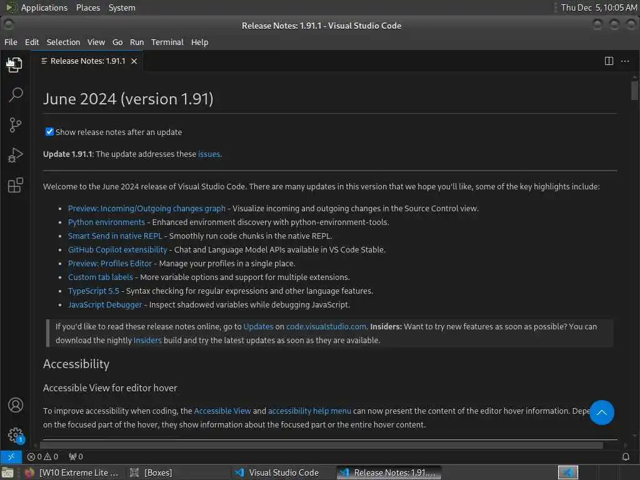Open the editor More Actions ellipsis
The image size is (640, 480).
(625, 61)
